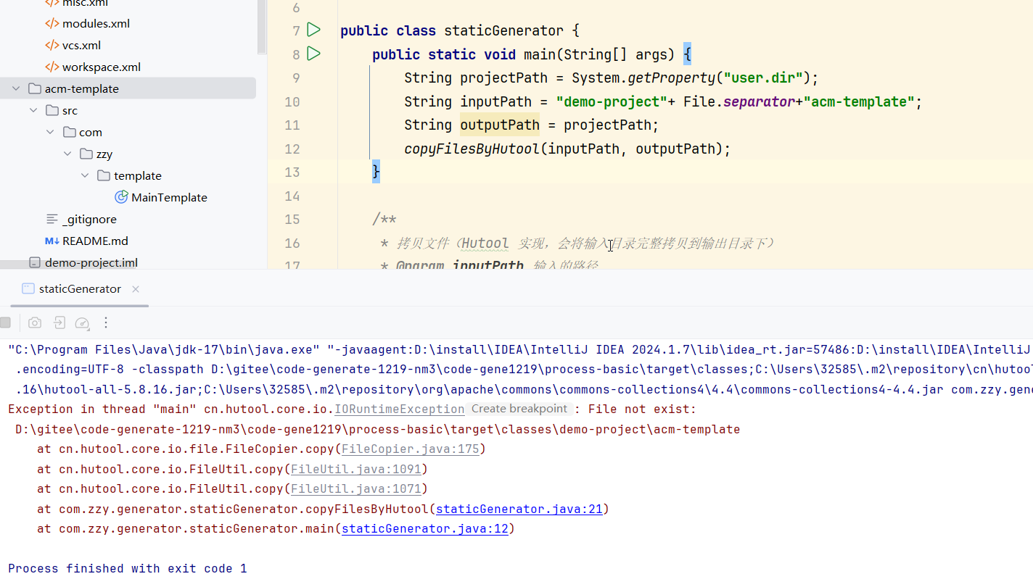Click the "demo-project" string literal
This screenshot has width=1033, height=587.
(612, 101)
